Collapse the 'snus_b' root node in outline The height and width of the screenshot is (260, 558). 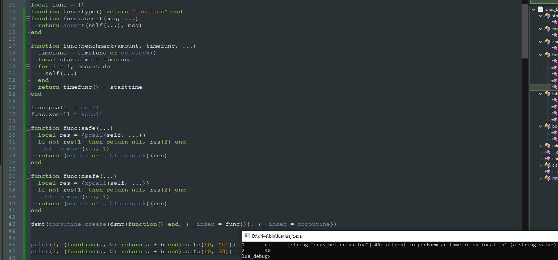tap(534, 9)
